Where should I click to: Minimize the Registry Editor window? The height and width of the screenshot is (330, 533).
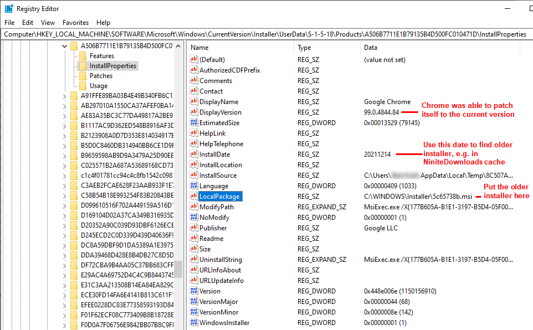(x=508, y=8)
